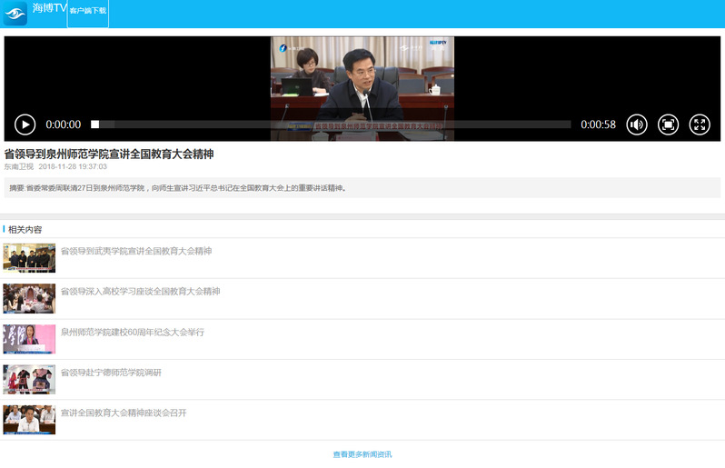This screenshot has height=468, width=725.
Task: Open the 客户端下载 tab
Action: pos(87,12)
